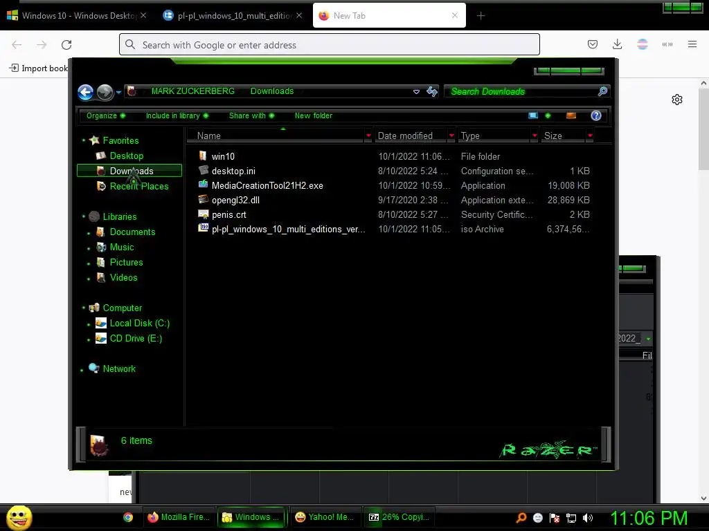Screen dimensions: 709x531
Task: Open the Share with menu
Action: tap(251, 115)
